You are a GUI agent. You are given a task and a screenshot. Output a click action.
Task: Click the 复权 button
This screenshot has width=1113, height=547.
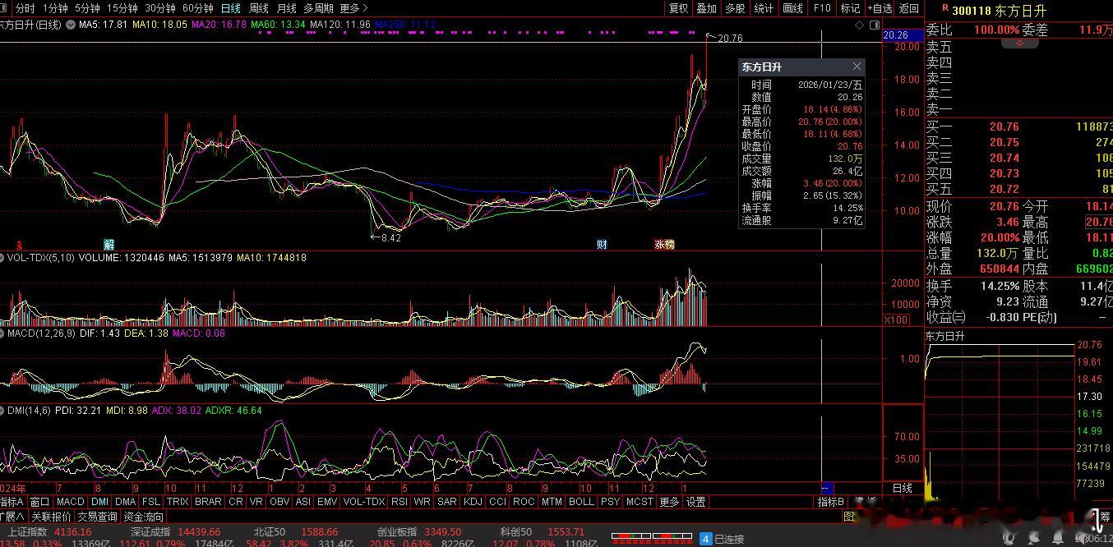coord(679,8)
